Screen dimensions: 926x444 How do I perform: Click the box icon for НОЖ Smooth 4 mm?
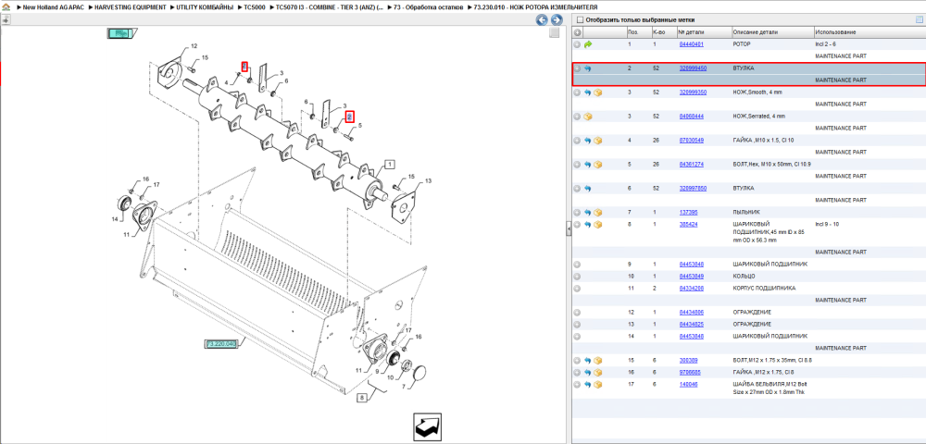(x=597, y=92)
